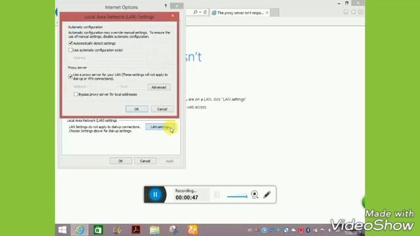Click the volume speaker tray icon
This screenshot has height=236, width=420.
pos(330,230)
